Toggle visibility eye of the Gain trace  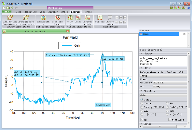(x=184, y=34)
